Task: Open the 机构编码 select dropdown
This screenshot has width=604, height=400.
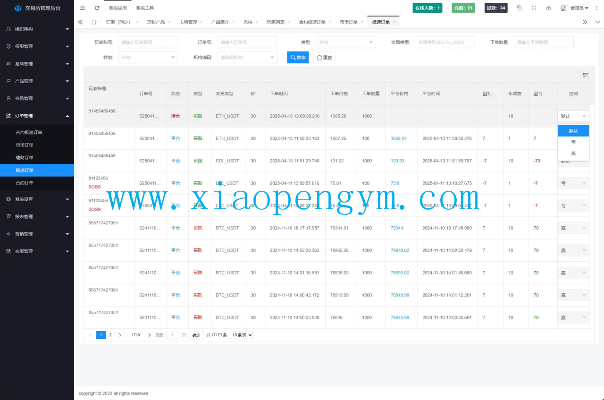Action: pyautogui.click(x=247, y=57)
